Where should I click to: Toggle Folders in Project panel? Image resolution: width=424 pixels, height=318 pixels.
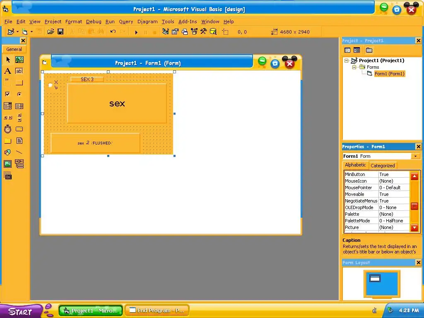tap(369, 50)
